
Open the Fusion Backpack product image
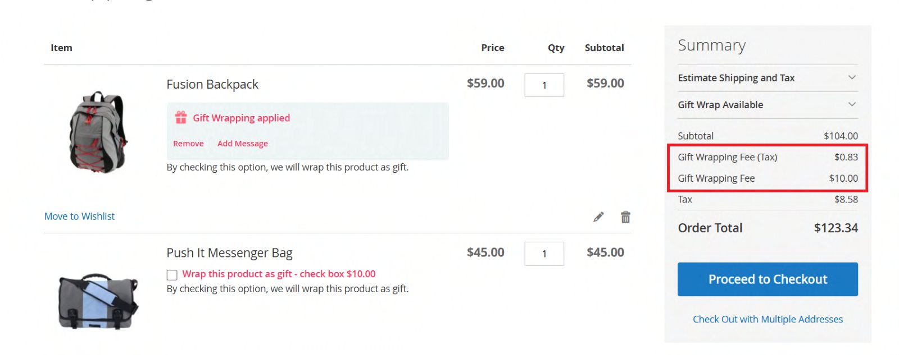click(x=98, y=132)
